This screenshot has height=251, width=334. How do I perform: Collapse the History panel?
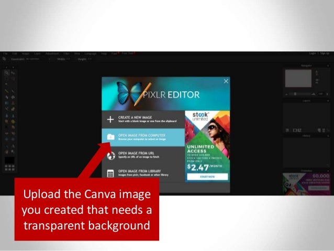pyautogui.click(x=328, y=136)
